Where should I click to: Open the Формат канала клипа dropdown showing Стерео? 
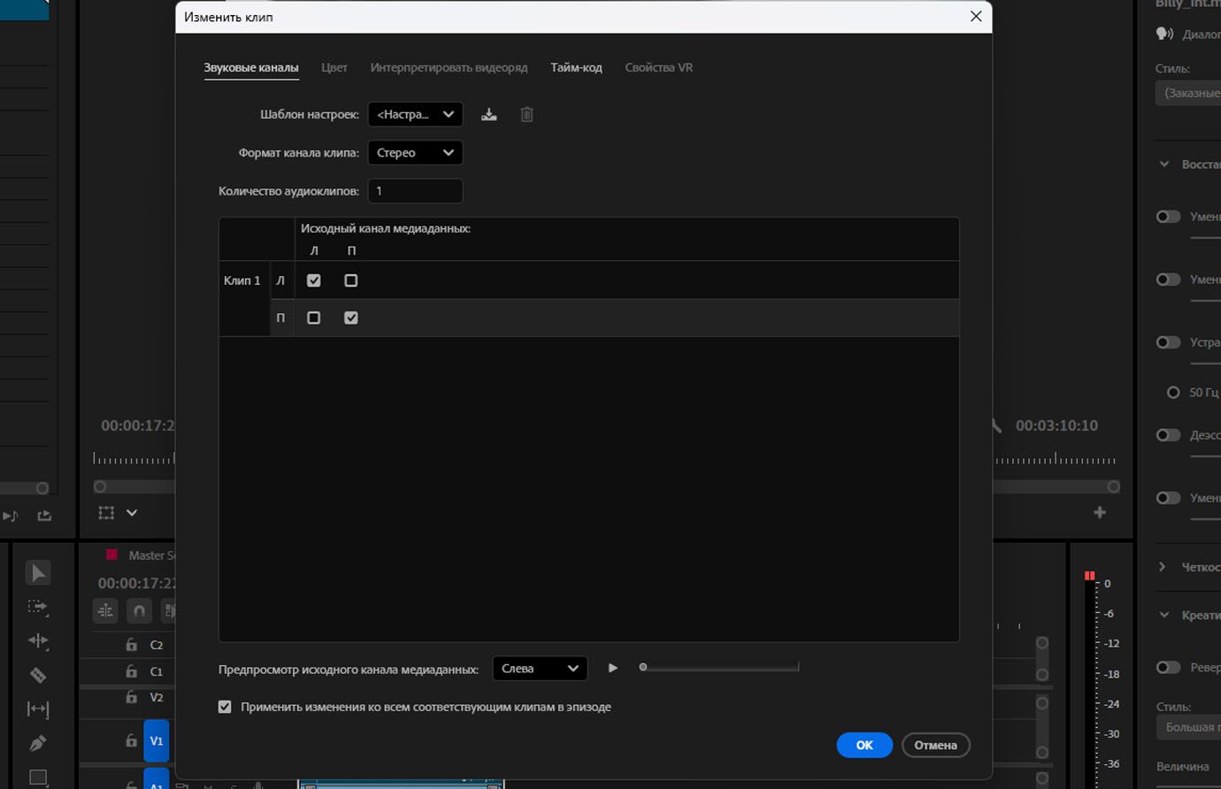pyautogui.click(x=415, y=152)
